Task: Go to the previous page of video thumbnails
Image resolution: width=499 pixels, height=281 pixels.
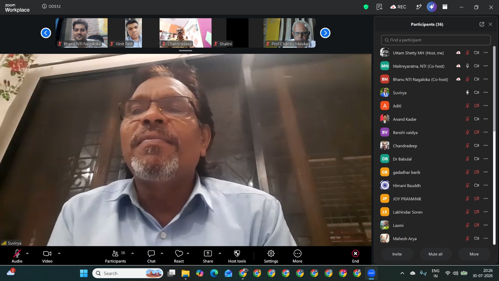Action: (x=46, y=33)
